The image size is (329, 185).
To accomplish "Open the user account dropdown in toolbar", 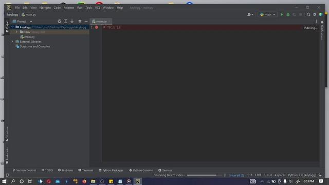I will point(250,14).
